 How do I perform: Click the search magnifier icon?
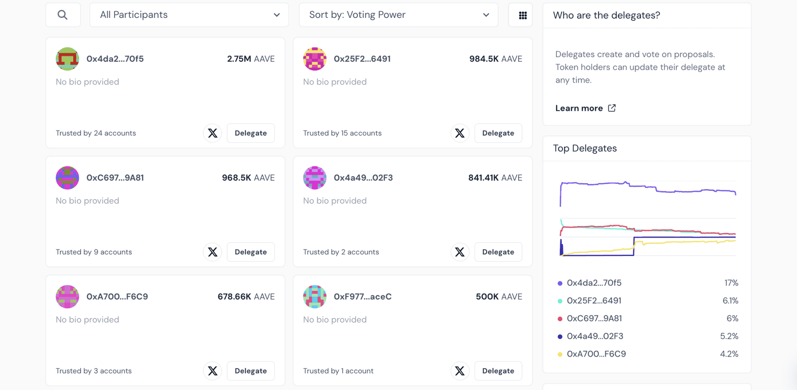pyautogui.click(x=63, y=15)
